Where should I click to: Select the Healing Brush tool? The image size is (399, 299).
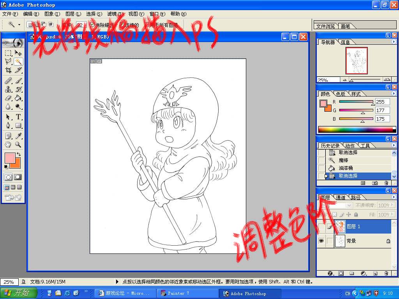pyautogui.click(x=8, y=81)
